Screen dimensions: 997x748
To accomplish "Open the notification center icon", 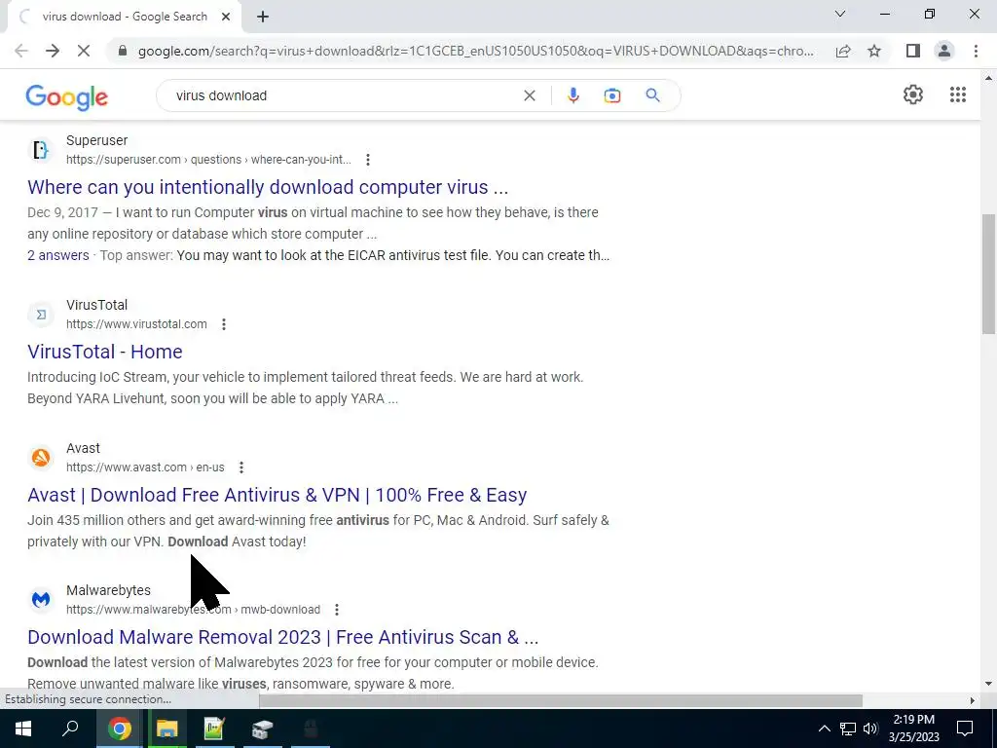I will pos(965,729).
